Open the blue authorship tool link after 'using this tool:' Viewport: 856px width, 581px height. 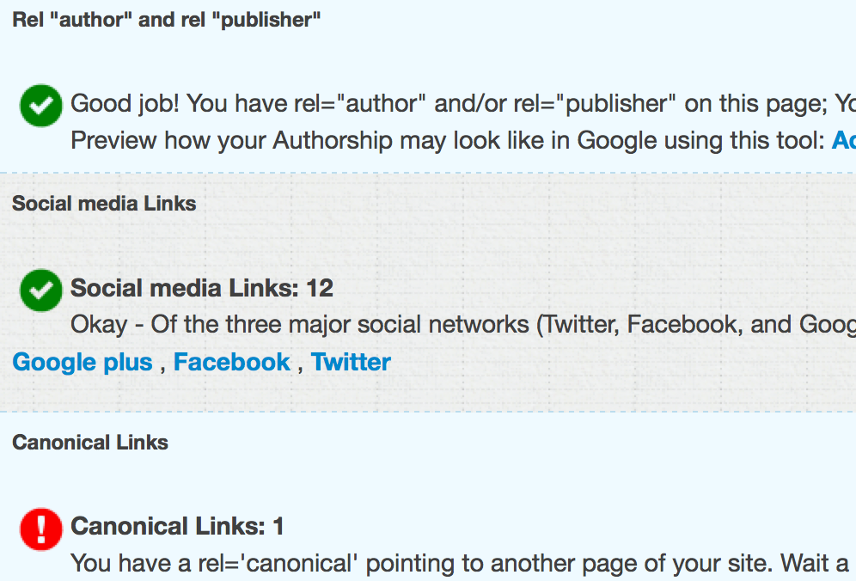[x=844, y=140]
